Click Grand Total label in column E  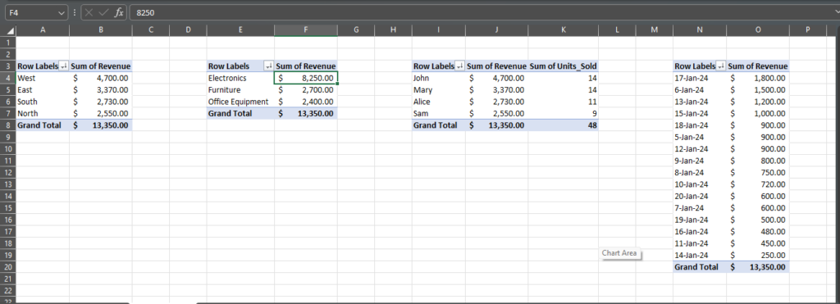point(240,113)
